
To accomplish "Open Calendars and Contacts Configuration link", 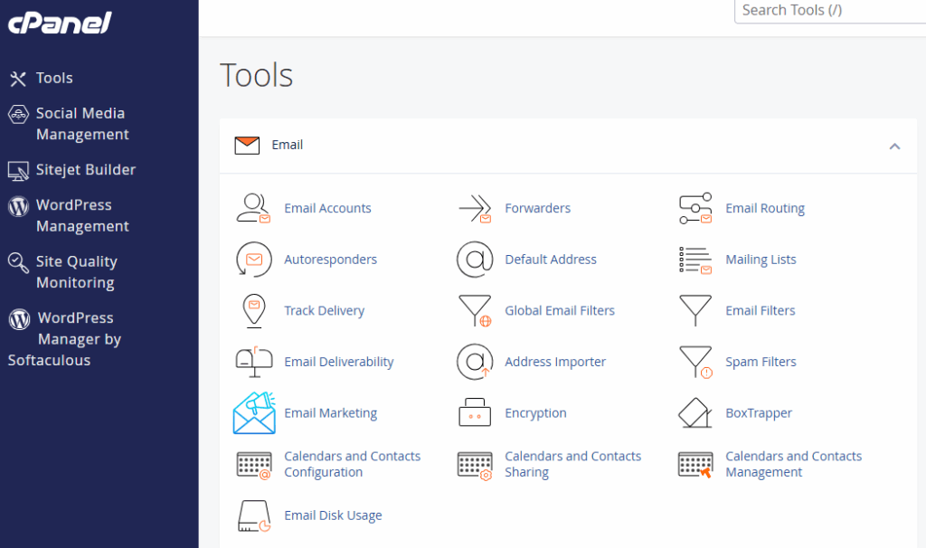I will pos(352,464).
